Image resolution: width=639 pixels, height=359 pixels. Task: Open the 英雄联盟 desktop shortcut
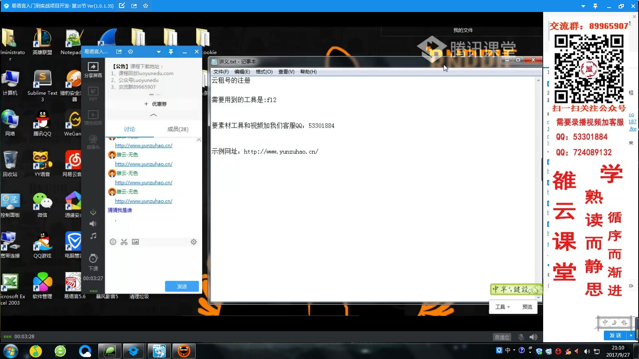tap(42, 42)
